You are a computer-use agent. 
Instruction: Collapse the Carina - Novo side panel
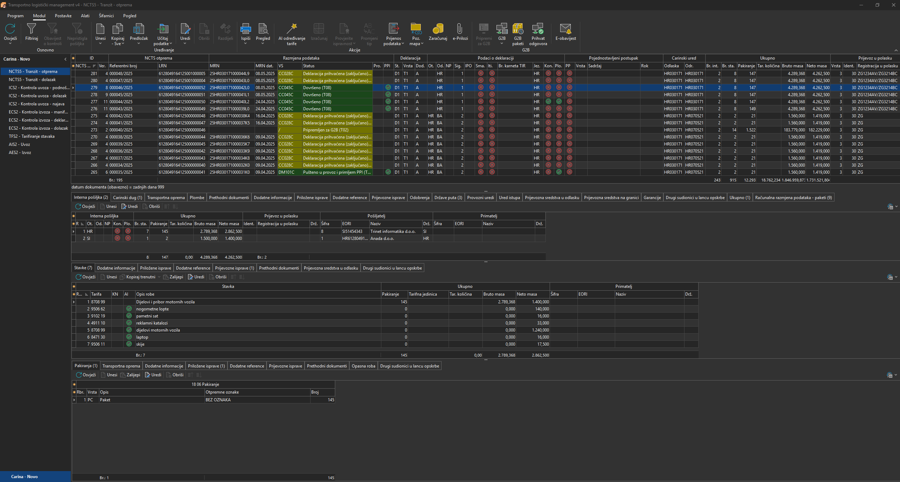click(65, 59)
